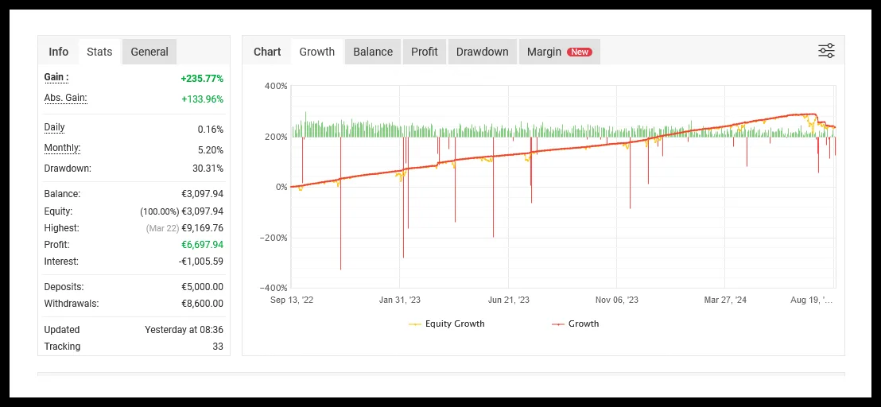The image size is (881, 407).
Task: Click the green Profit €6,697.94 value
Action: pos(202,245)
